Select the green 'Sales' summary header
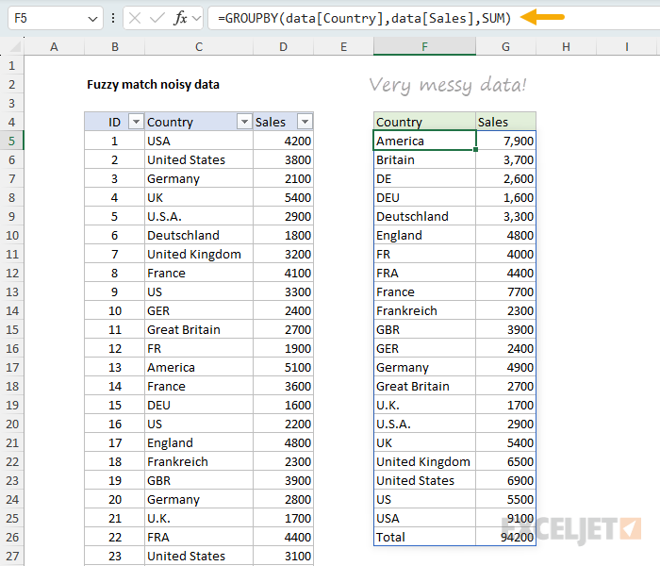The height and width of the screenshot is (566, 660). point(506,122)
